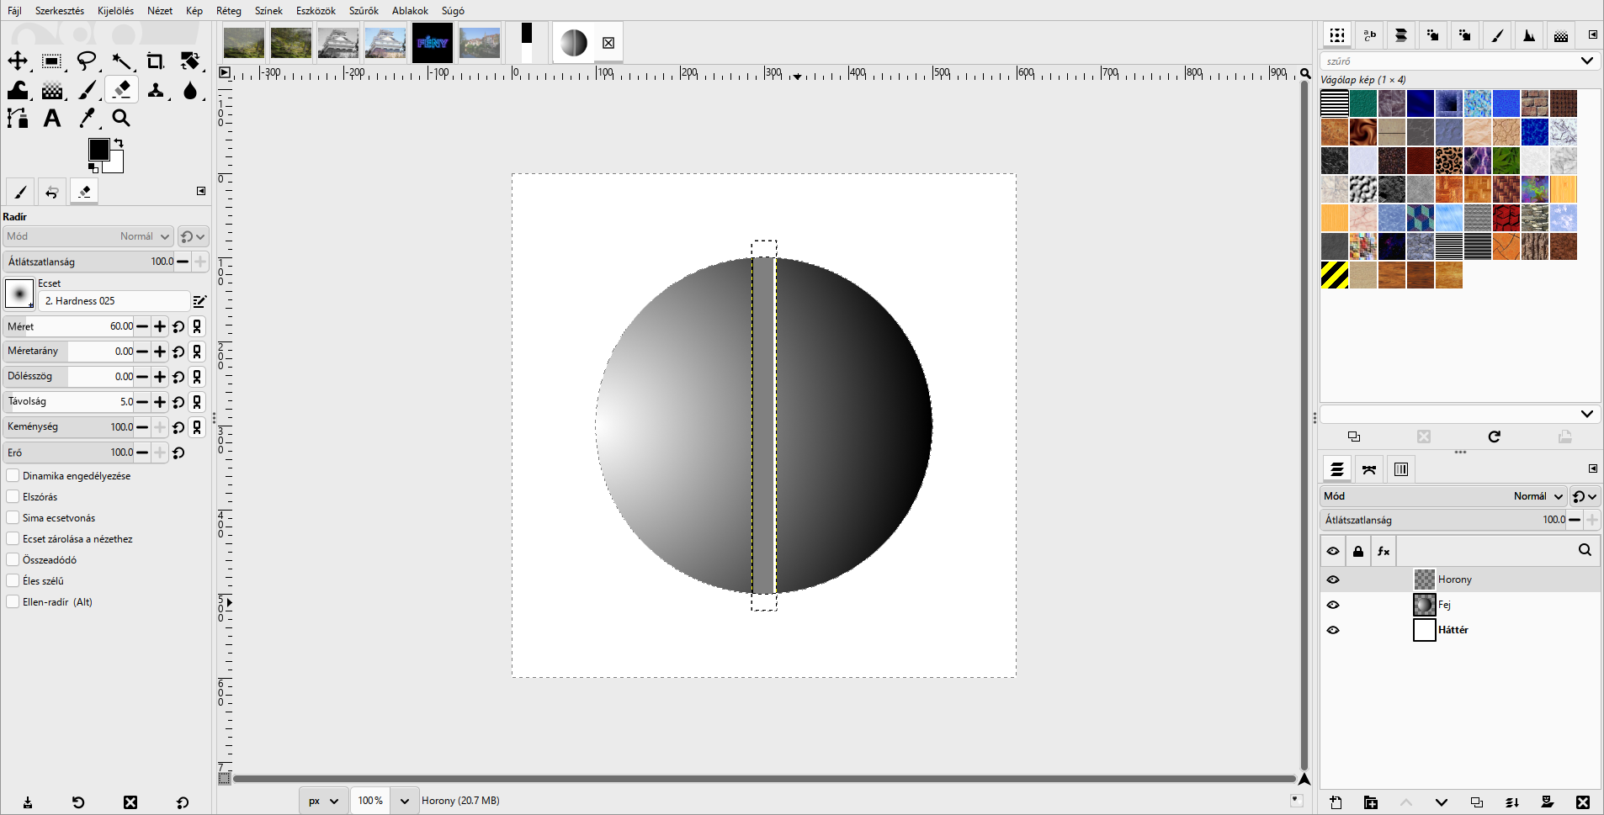Adjust the Keménység slider

click(x=68, y=427)
